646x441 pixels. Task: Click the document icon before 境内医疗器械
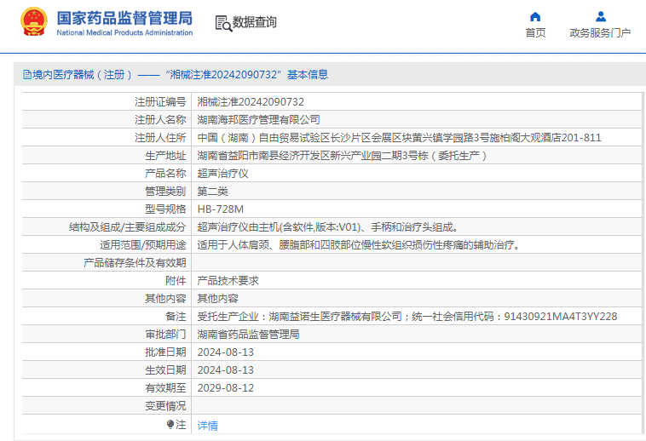[x=27, y=74]
